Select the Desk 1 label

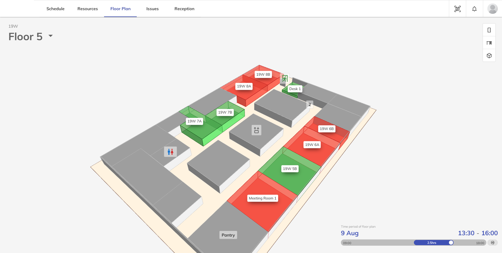(x=295, y=89)
